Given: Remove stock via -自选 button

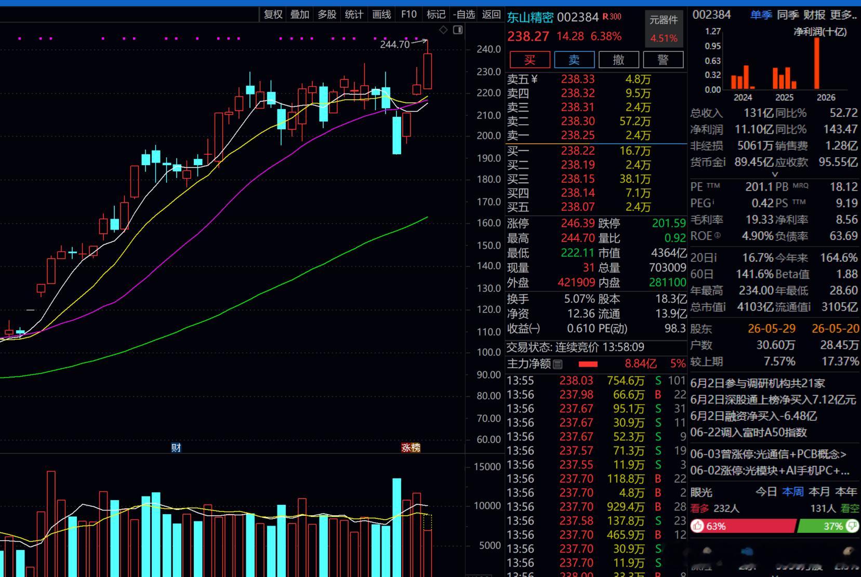Looking at the screenshot, I should pos(464,15).
